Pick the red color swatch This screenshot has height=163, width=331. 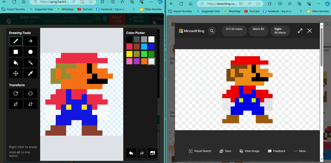(x=129, y=47)
